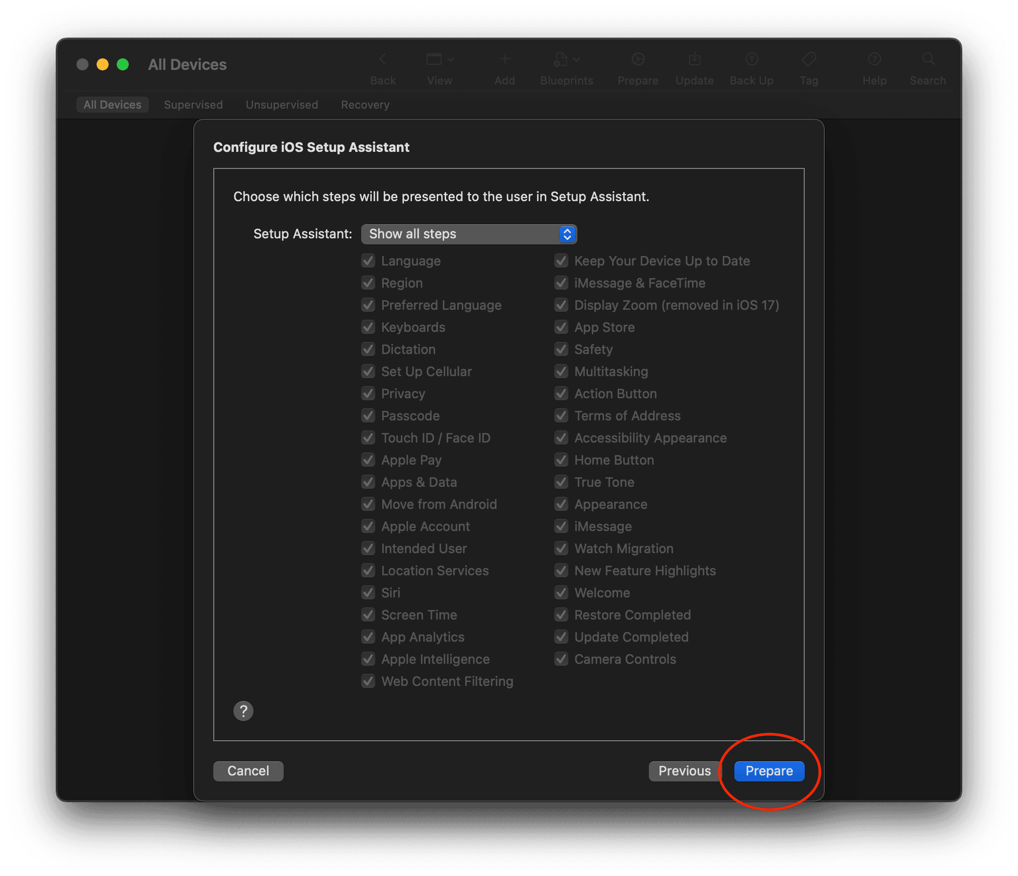
Task: Toggle the Watch Migration checkbox
Action: click(x=561, y=549)
